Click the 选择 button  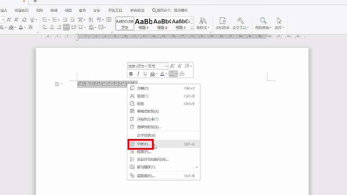[x=279, y=23]
